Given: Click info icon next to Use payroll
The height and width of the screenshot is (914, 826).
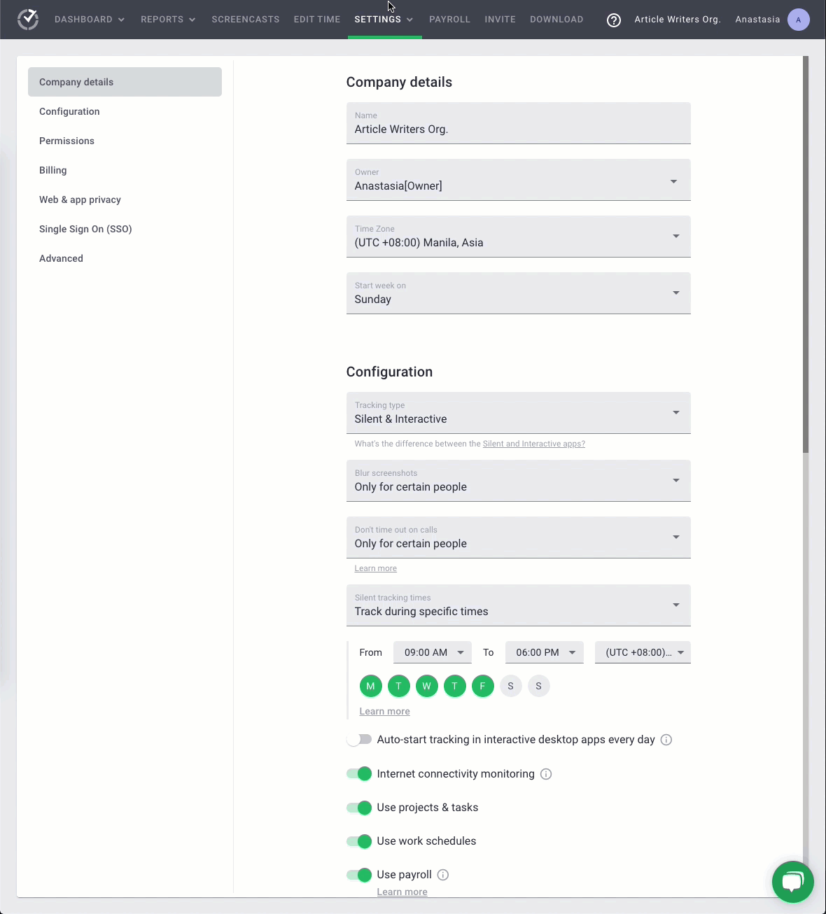Looking at the screenshot, I should tap(443, 875).
